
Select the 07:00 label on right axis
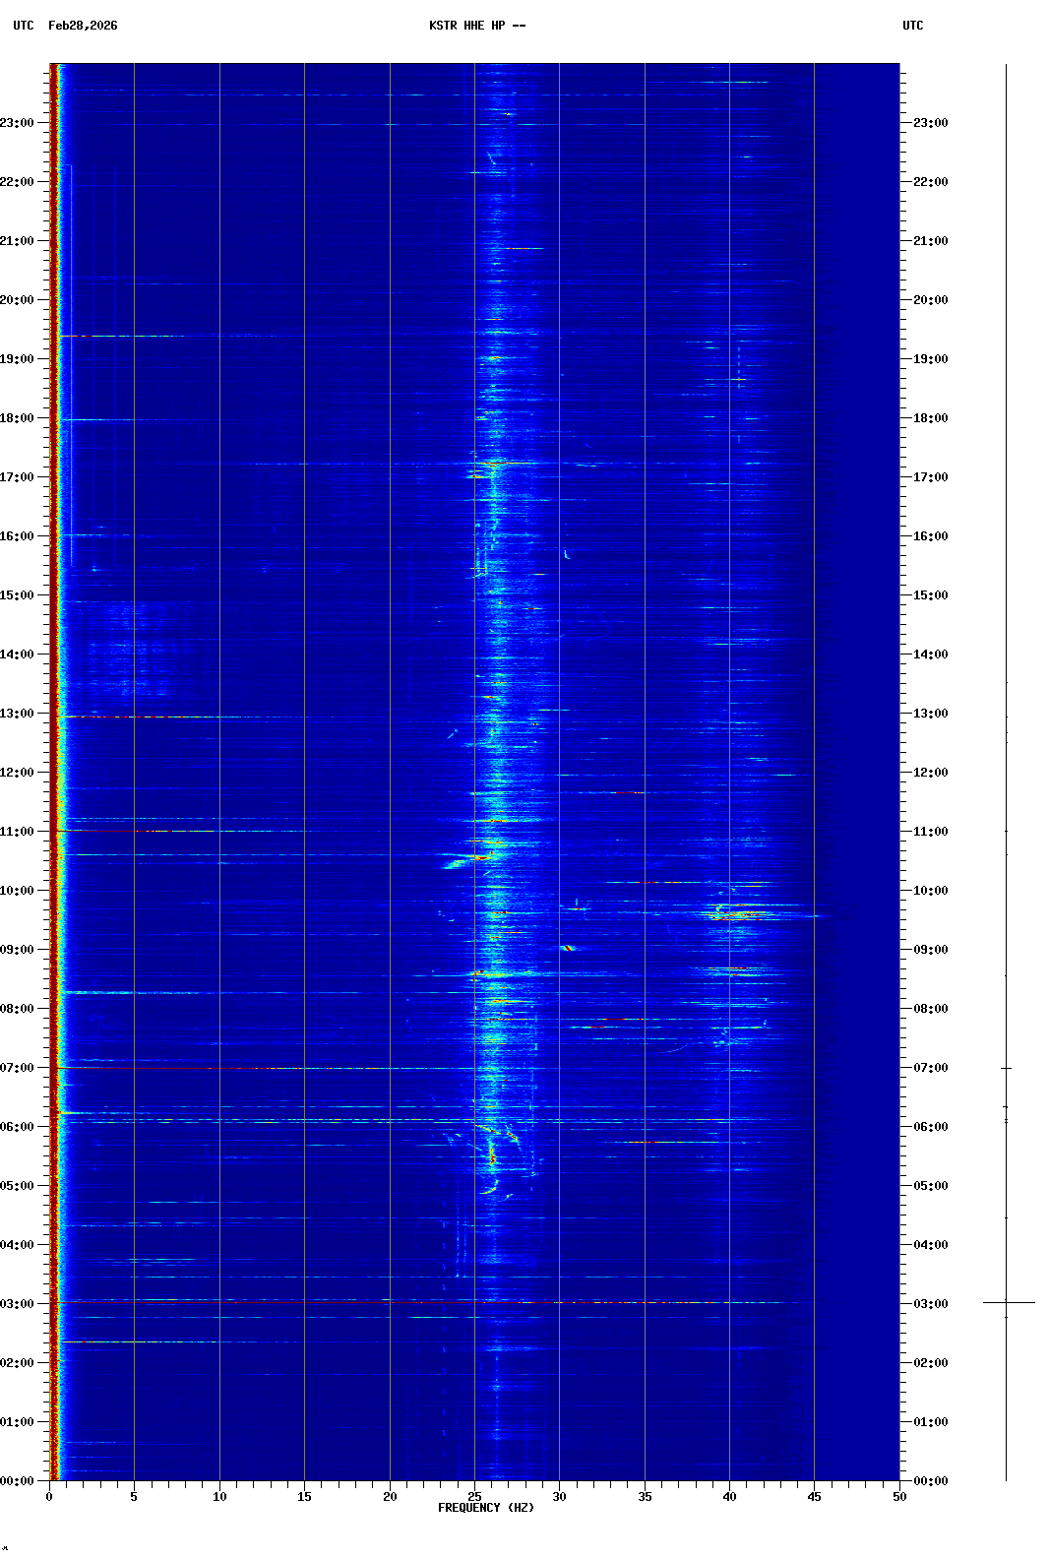pyautogui.click(x=930, y=1068)
